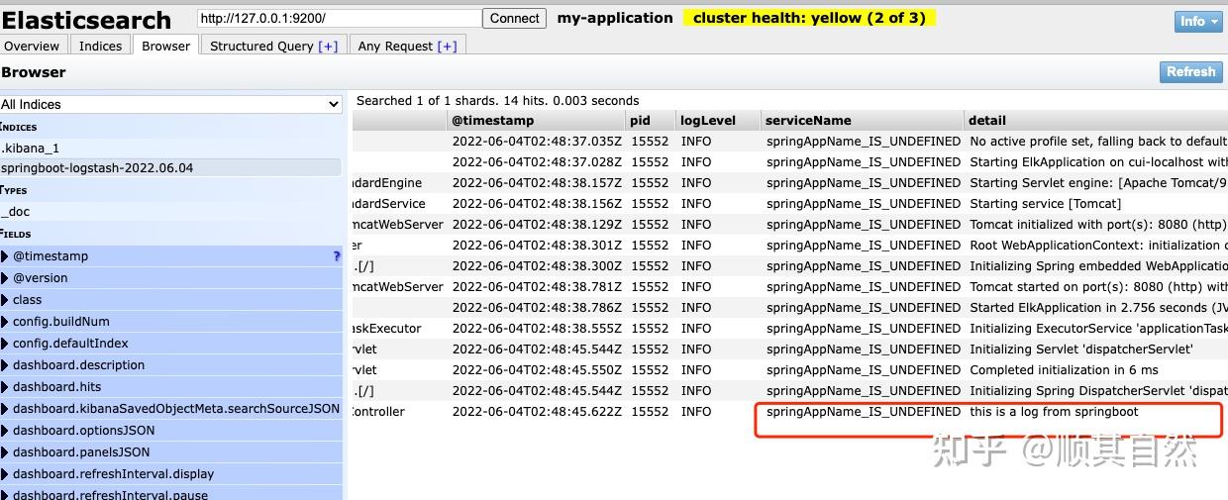Screen dimensions: 1228x500
Task: Open the Structured Query tab
Action: click(x=274, y=46)
